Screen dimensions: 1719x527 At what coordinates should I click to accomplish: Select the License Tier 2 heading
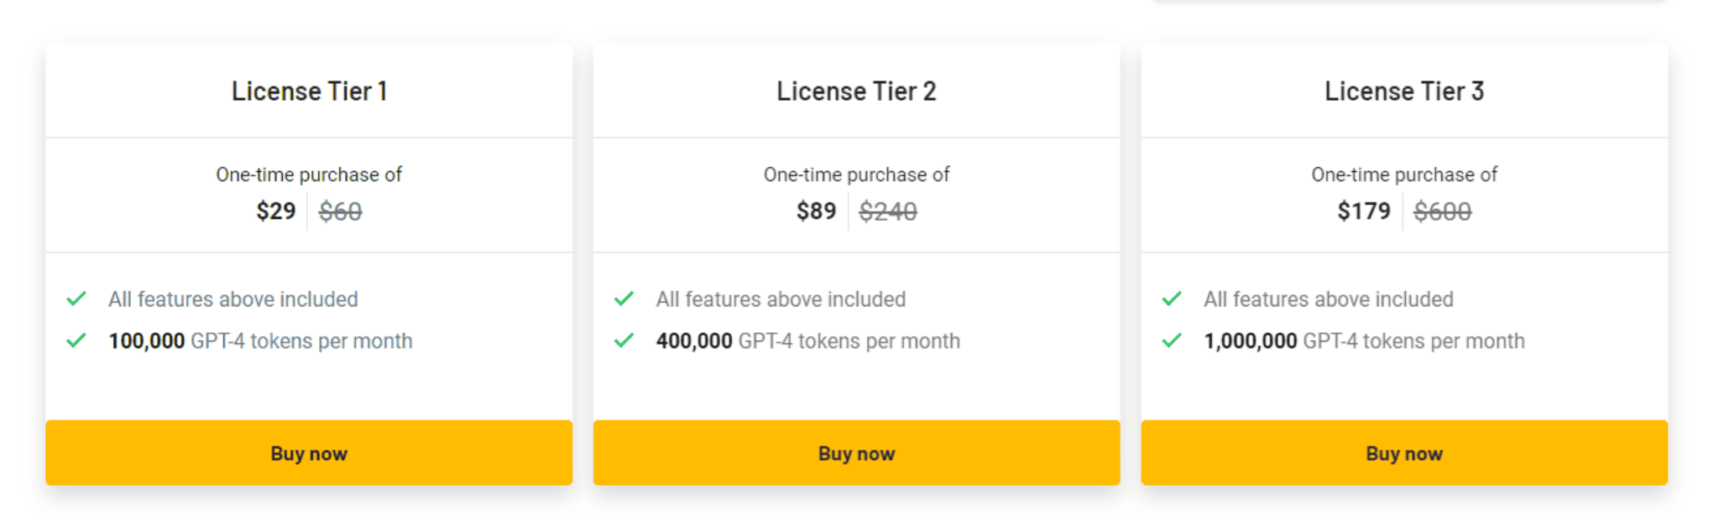tap(856, 91)
